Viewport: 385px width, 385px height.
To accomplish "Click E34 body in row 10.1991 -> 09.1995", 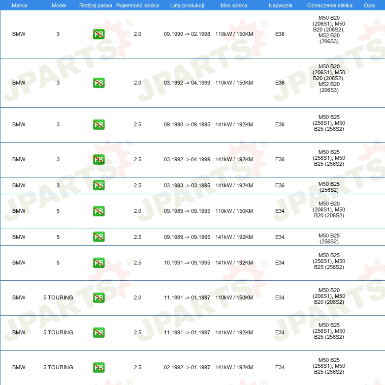I will pyautogui.click(x=280, y=263).
